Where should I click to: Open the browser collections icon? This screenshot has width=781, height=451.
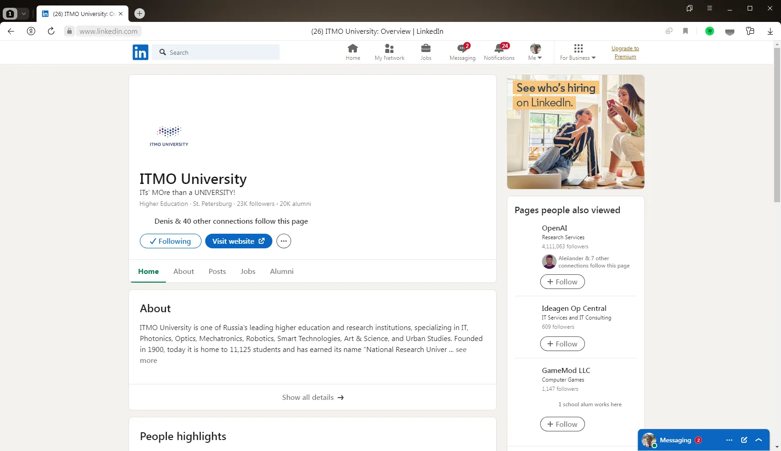(x=750, y=31)
